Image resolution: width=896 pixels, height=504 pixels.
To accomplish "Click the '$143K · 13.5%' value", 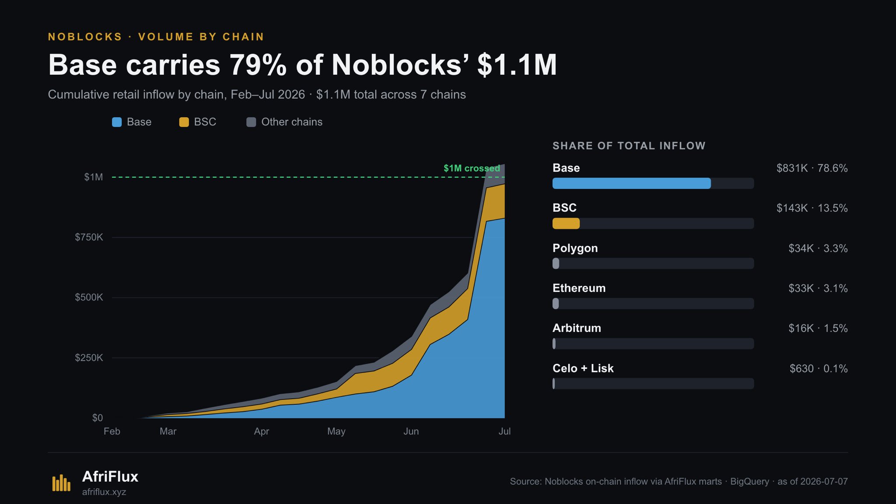I will [x=812, y=208].
